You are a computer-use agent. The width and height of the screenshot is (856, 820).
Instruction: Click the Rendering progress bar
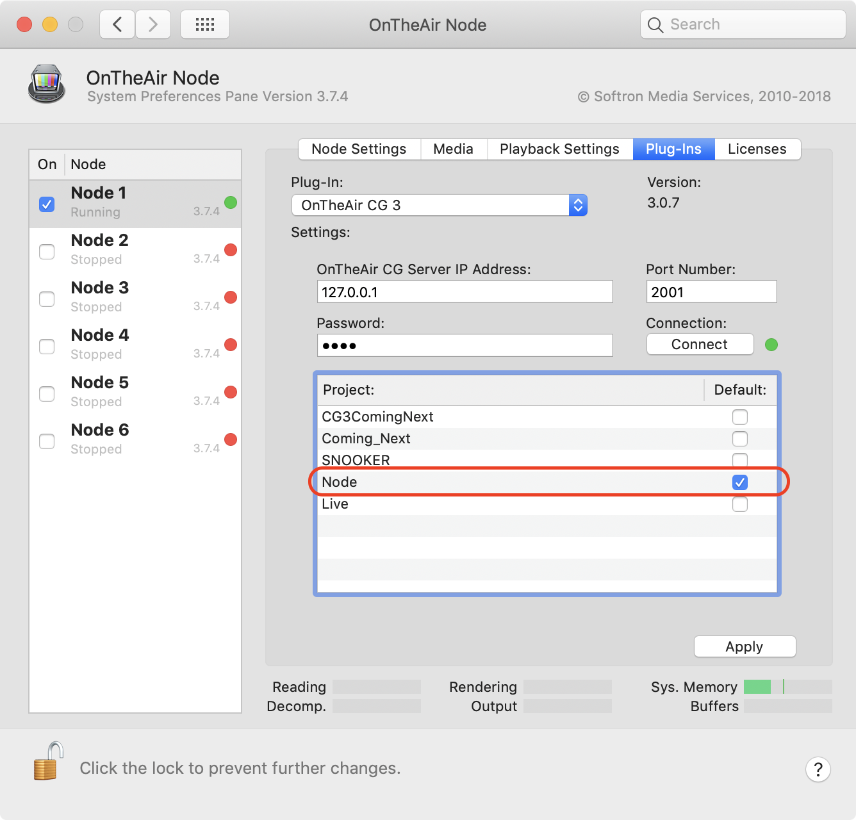point(568,687)
